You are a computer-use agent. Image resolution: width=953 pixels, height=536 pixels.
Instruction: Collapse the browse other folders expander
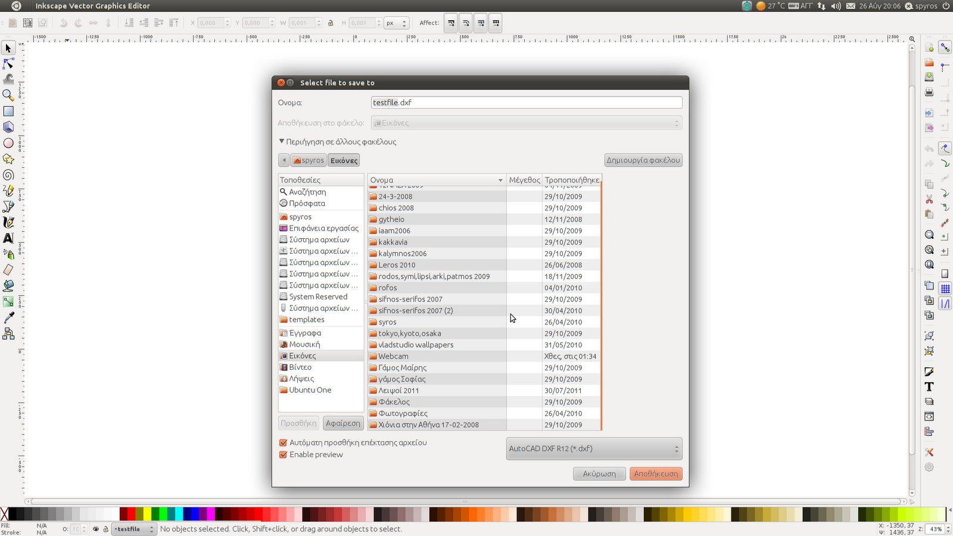tap(282, 142)
